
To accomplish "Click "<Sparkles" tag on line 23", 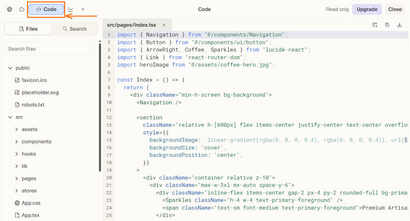I will (x=177, y=200).
